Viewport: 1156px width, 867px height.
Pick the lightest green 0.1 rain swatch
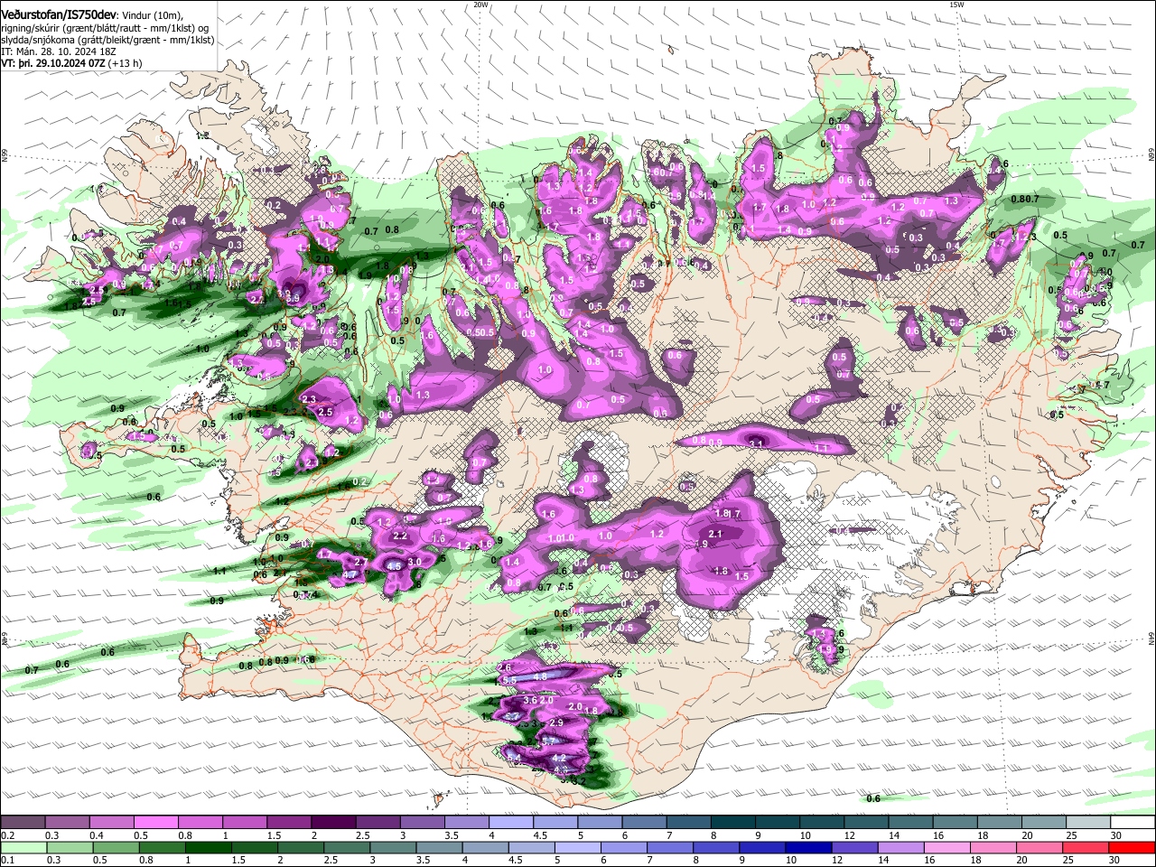23,848
